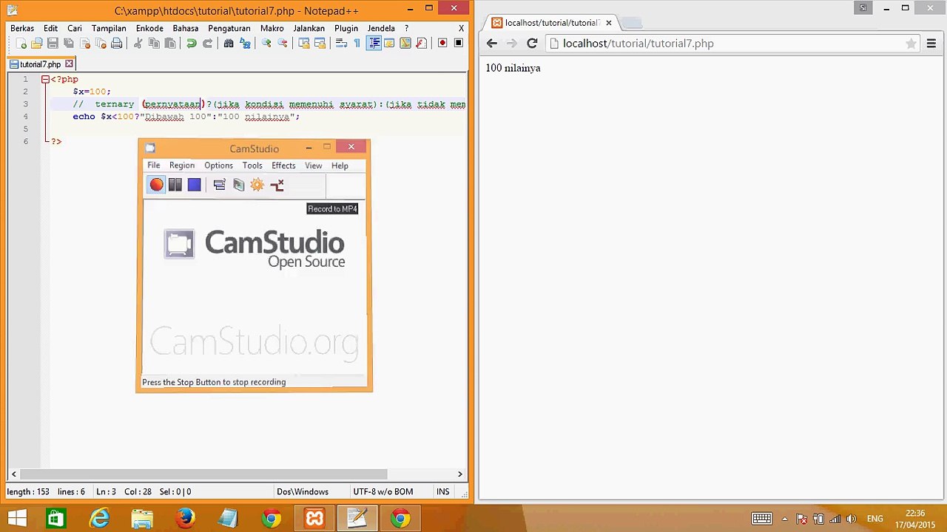Viewport: 947px width, 532px height.
Task: Toggle INS insert mode in status bar
Action: [442, 492]
